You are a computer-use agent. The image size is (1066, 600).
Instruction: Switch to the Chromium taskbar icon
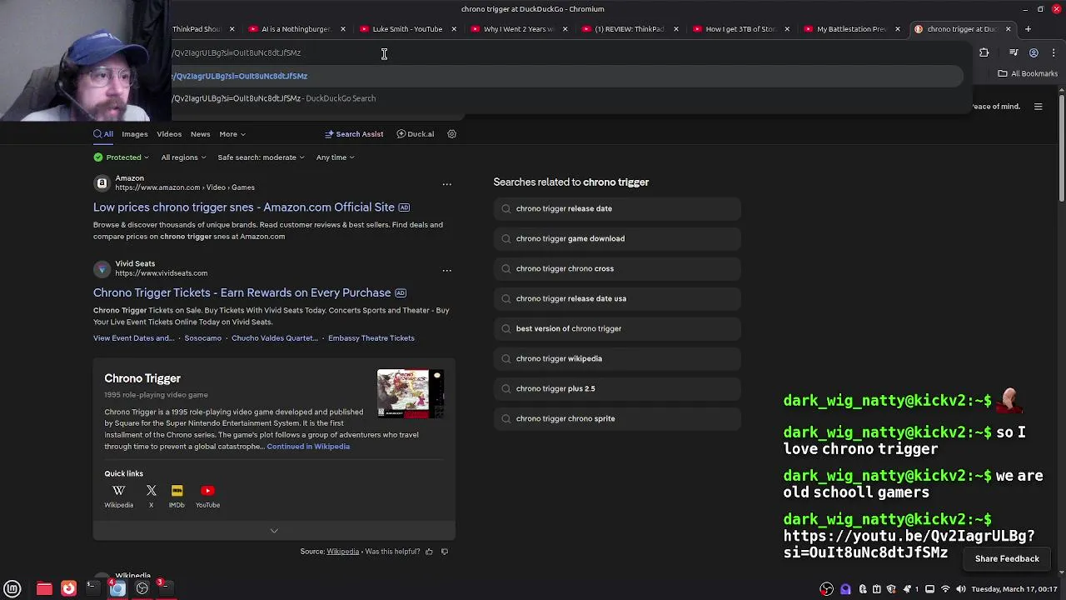117,588
